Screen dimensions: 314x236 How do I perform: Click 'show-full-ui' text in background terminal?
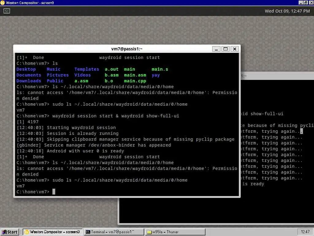tap(267, 114)
